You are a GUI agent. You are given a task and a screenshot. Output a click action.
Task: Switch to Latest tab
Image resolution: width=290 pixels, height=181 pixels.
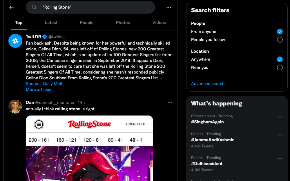[x=51, y=23]
